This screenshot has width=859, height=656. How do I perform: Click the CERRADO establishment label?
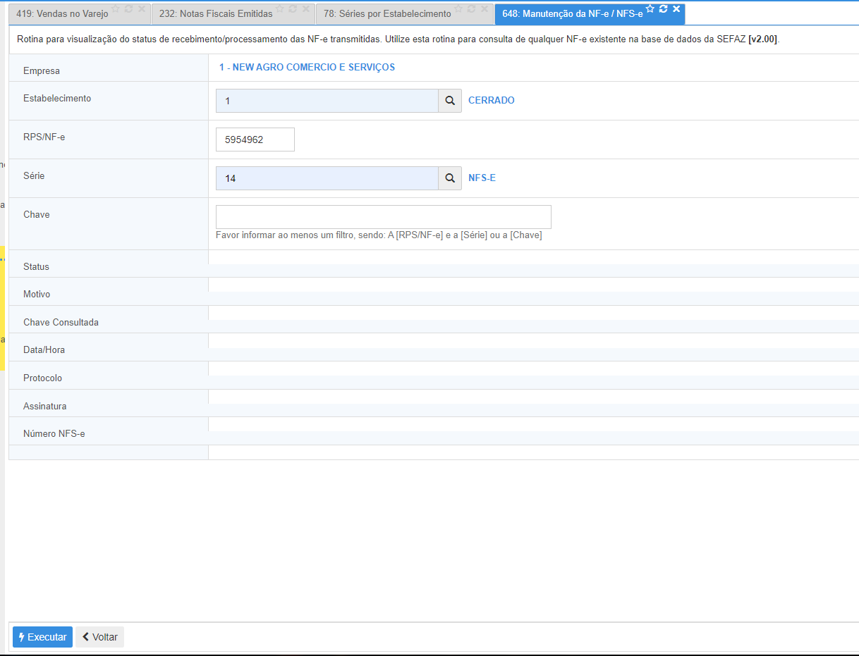coord(492,101)
